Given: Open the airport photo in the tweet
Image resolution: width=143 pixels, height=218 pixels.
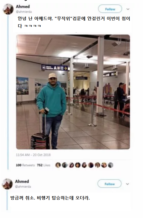Looking at the screenshot, I should point(73,92).
